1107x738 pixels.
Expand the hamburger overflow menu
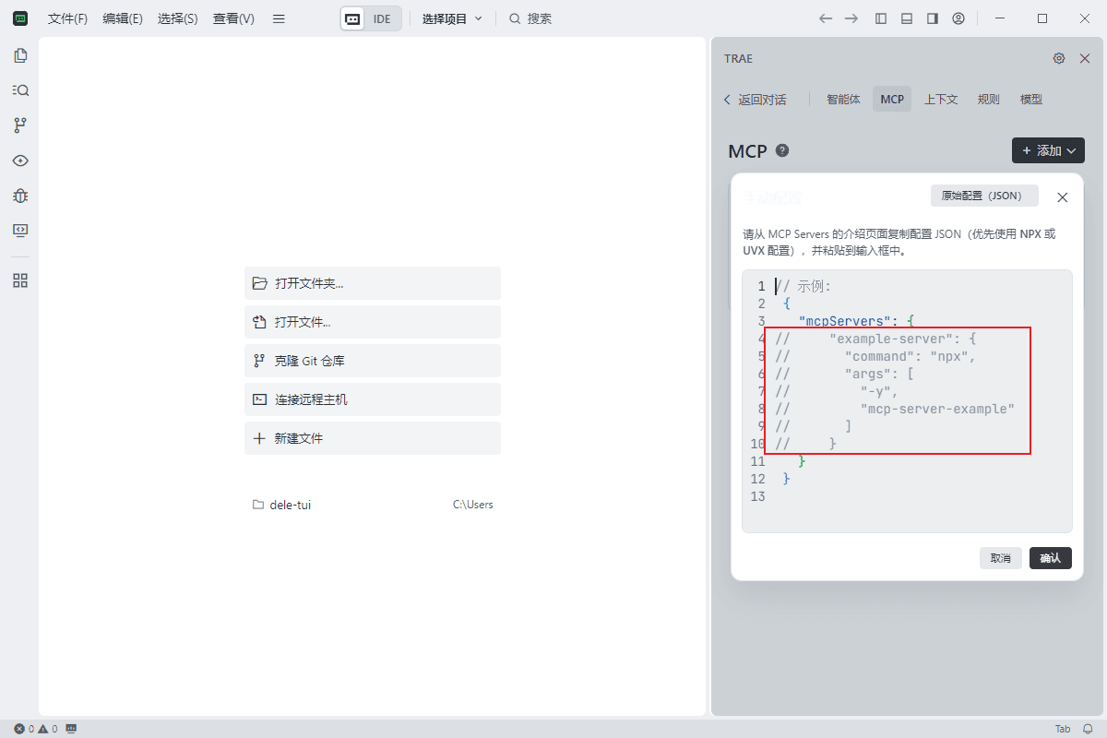[x=279, y=18]
